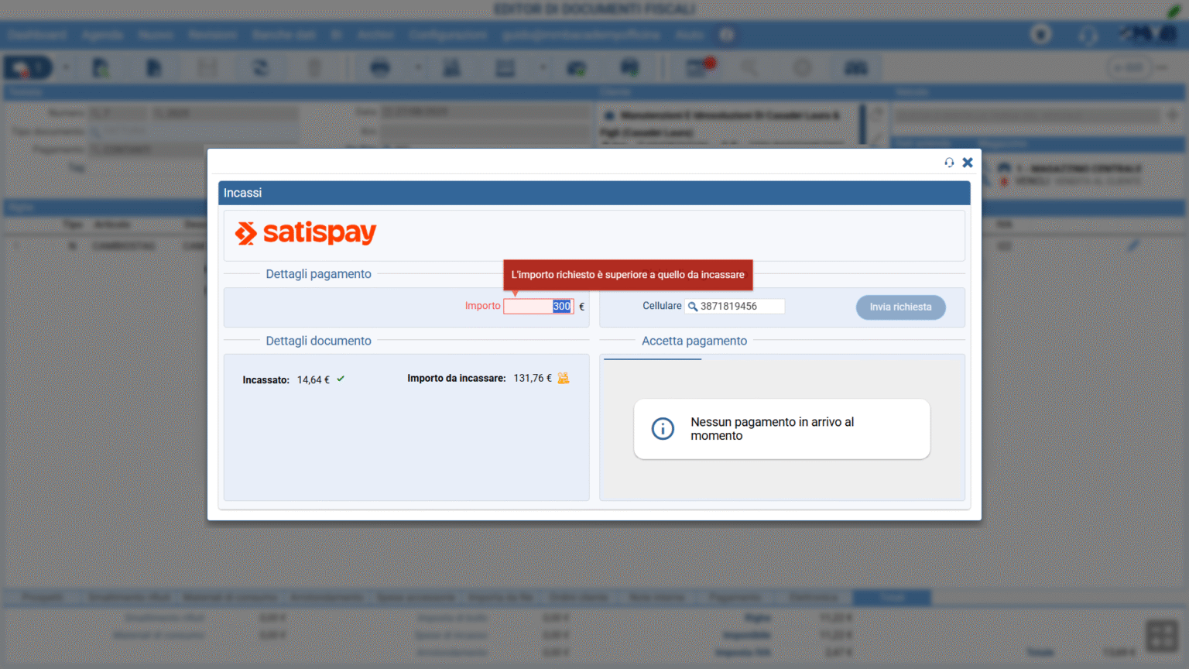This screenshot has width=1189, height=669.
Task: Click the Importo amount field
Action: point(538,307)
